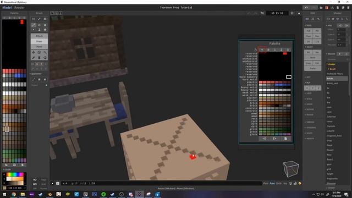Pick the red swatch at top of left palette

coord(22,22)
